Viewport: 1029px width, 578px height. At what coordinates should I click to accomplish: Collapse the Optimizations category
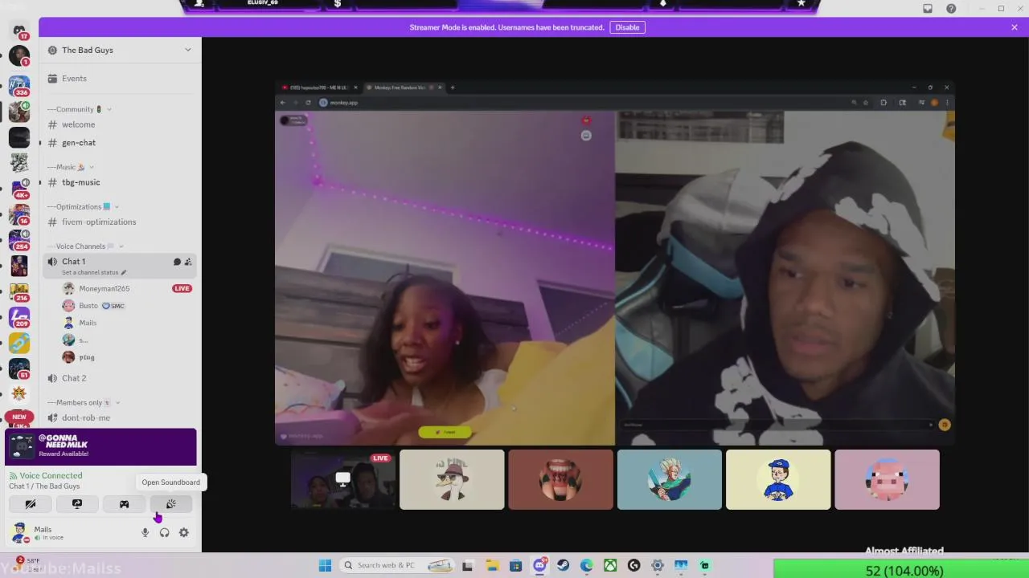pyautogui.click(x=83, y=206)
